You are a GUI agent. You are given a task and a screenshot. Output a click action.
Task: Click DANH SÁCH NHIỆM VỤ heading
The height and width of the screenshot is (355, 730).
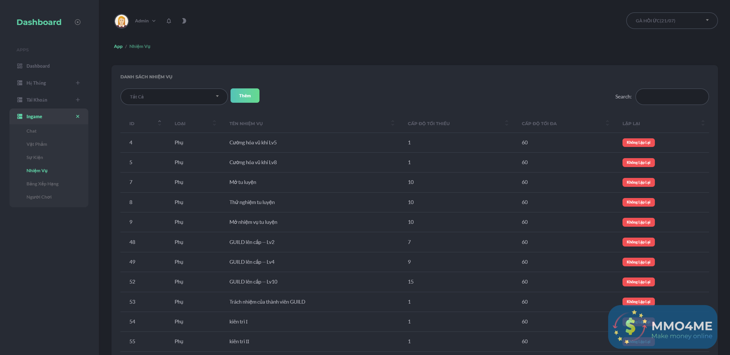(x=146, y=77)
